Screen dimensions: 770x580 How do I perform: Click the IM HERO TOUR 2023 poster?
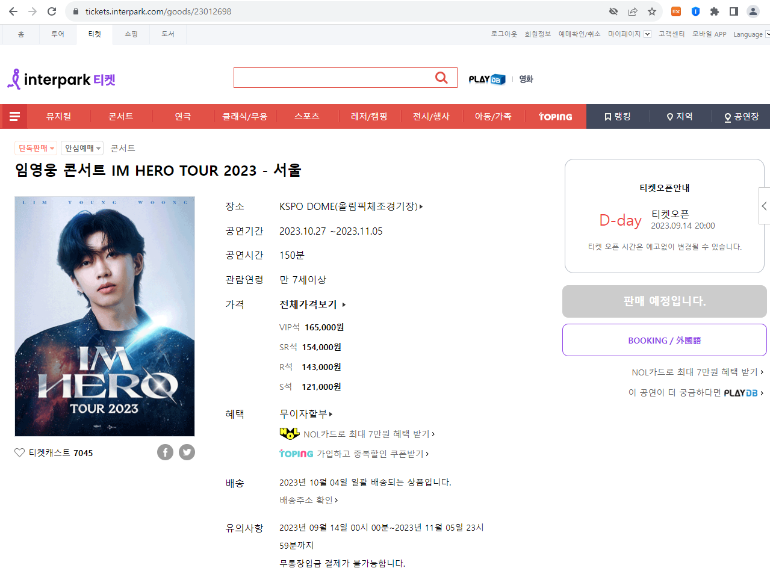point(105,316)
